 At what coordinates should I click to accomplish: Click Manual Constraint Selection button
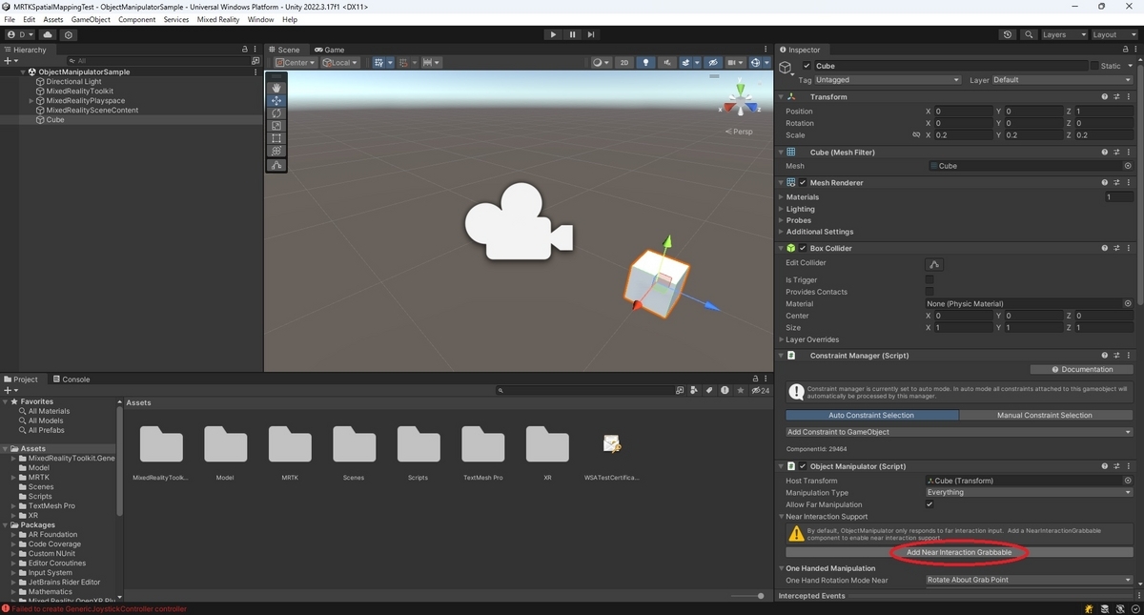pos(1045,416)
